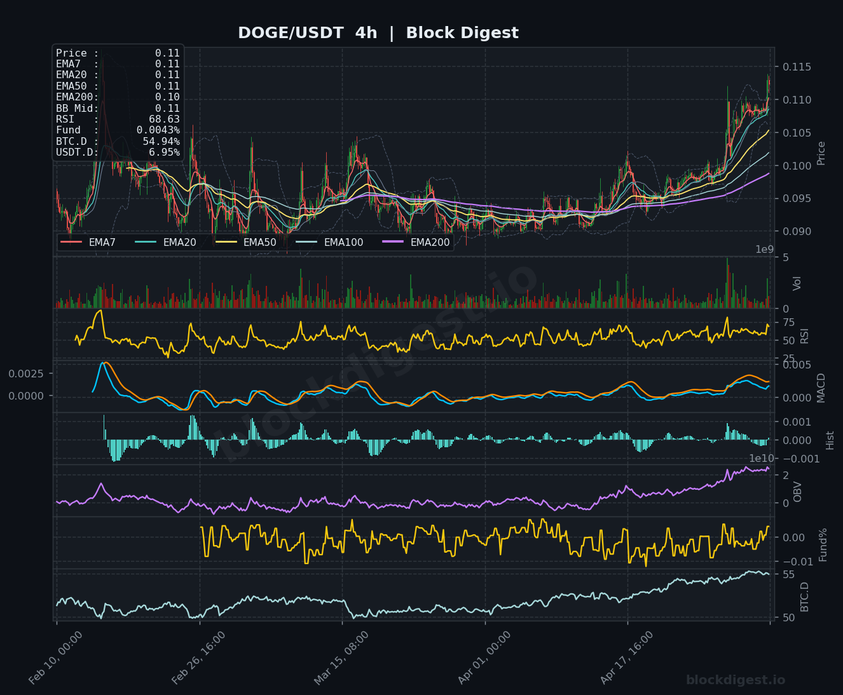The image size is (843, 695).
Task: Click the Mar 15, 08:00 date label
Action: 341,658
